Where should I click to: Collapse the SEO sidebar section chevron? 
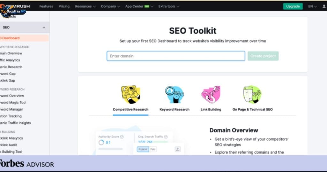[44, 27]
